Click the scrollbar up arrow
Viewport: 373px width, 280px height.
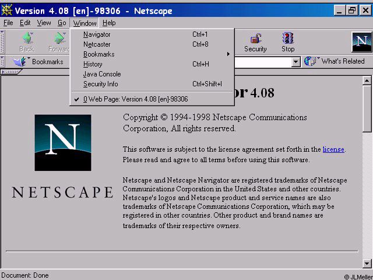coord(367,80)
